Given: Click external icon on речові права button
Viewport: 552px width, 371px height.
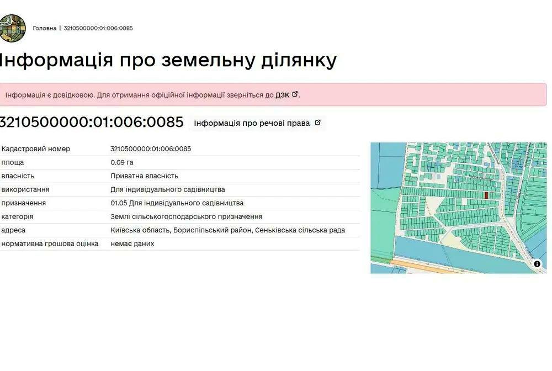Looking at the screenshot, I should point(317,123).
